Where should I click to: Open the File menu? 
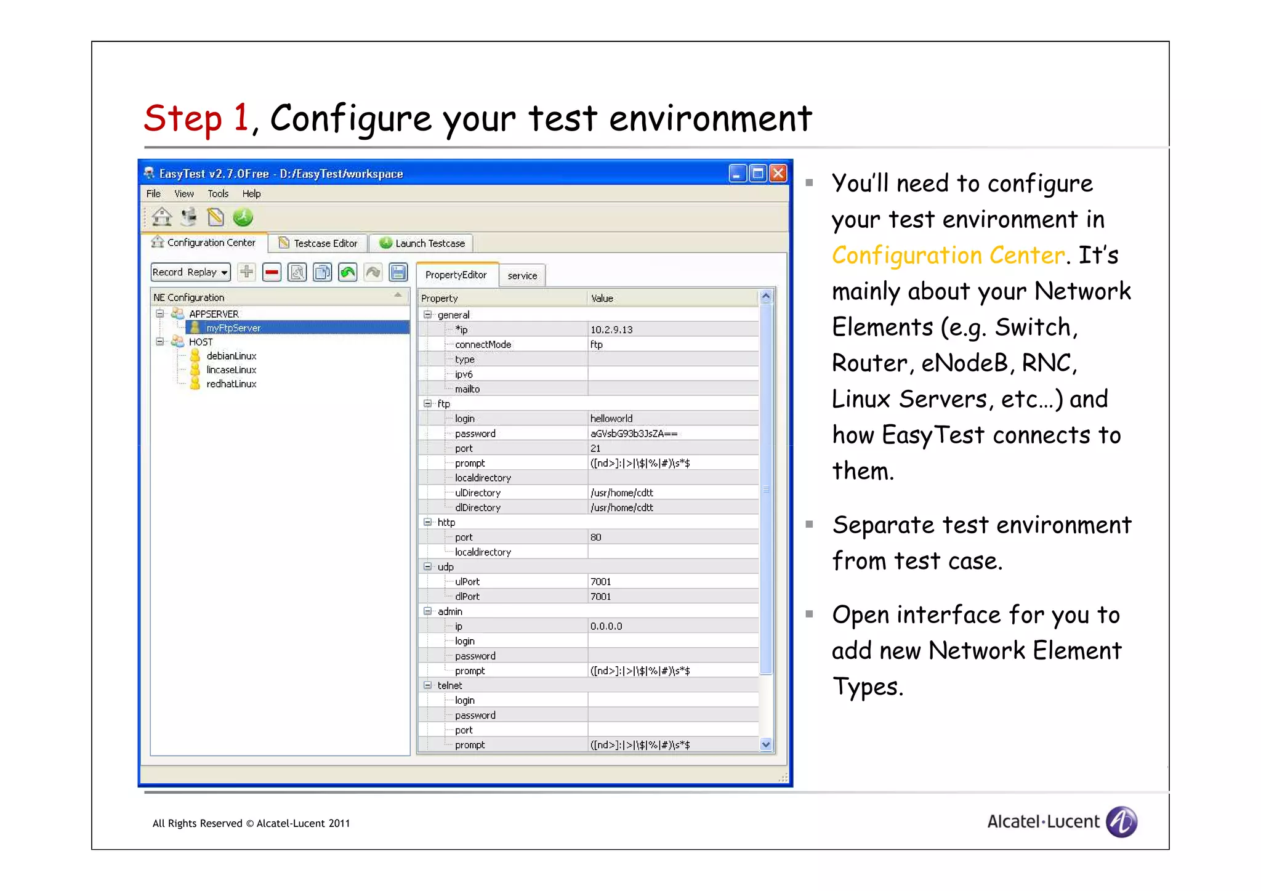(x=153, y=193)
